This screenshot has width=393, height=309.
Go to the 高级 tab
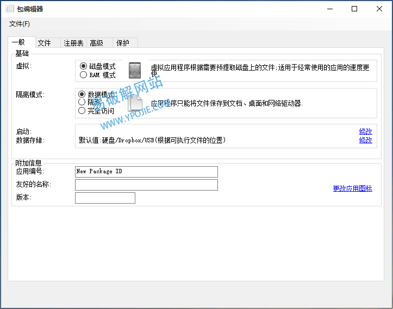coord(97,43)
